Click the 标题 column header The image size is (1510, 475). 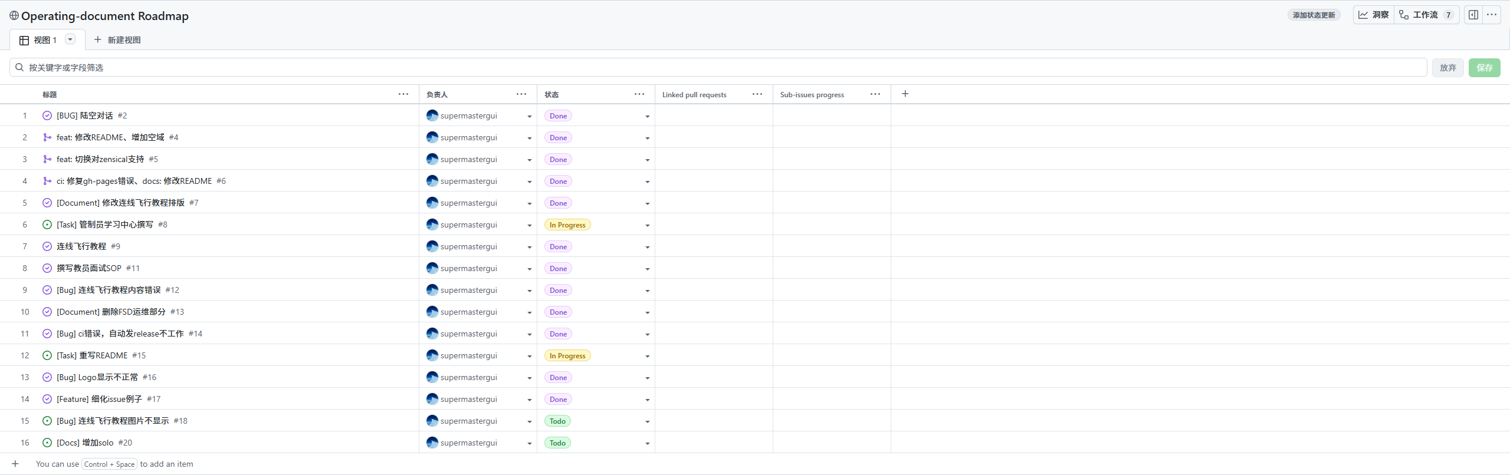point(50,94)
